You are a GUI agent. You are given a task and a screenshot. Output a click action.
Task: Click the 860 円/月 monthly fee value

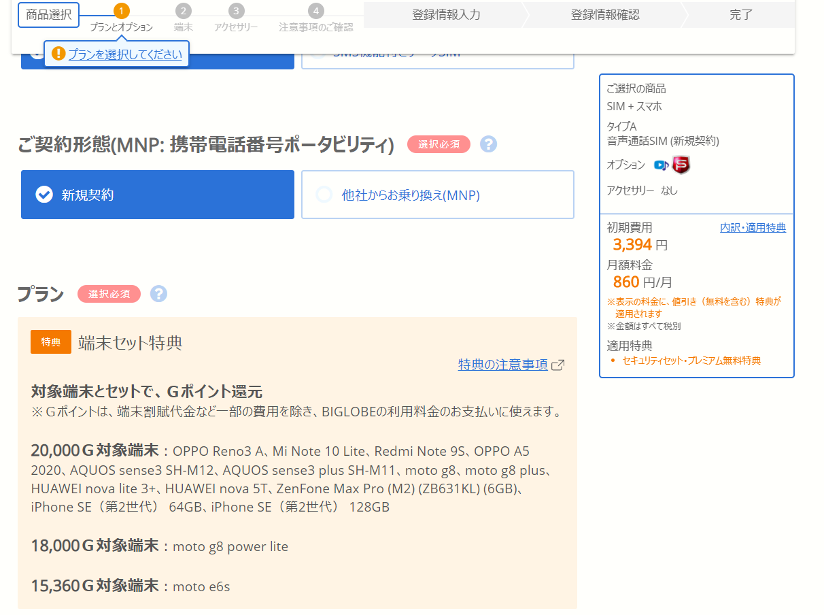[x=642, y=282]
